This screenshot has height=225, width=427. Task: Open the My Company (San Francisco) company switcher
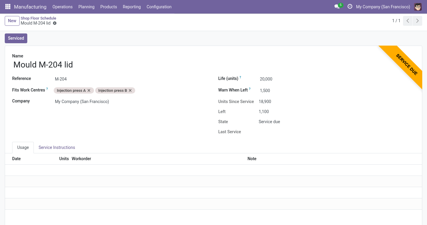coord(383,7)
